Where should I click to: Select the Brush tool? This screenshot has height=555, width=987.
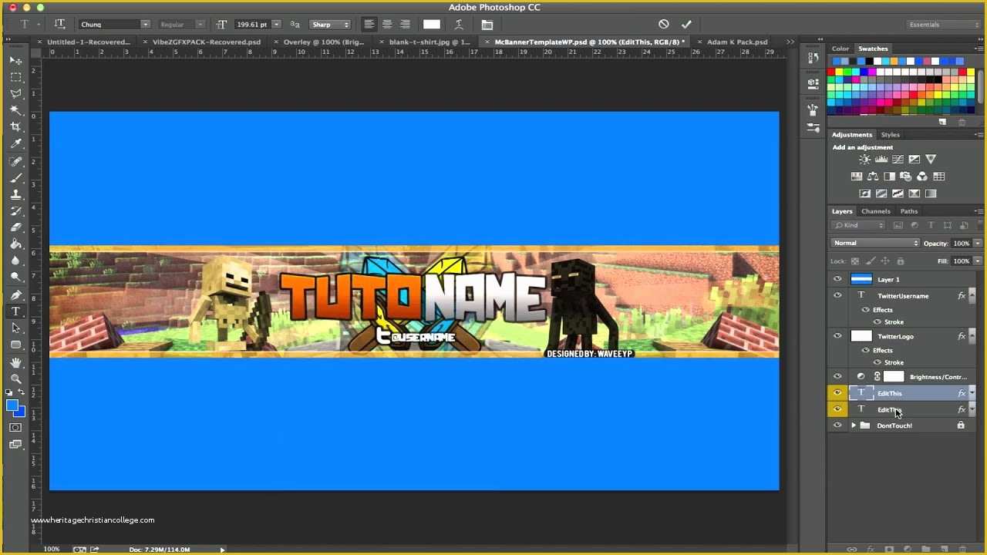(15, 178)
